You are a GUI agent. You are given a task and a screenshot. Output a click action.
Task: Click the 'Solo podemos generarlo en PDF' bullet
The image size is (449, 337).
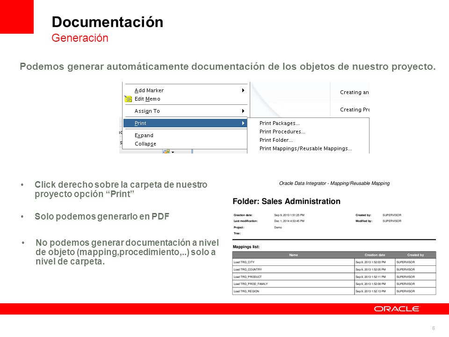click(x=102, y=216)
